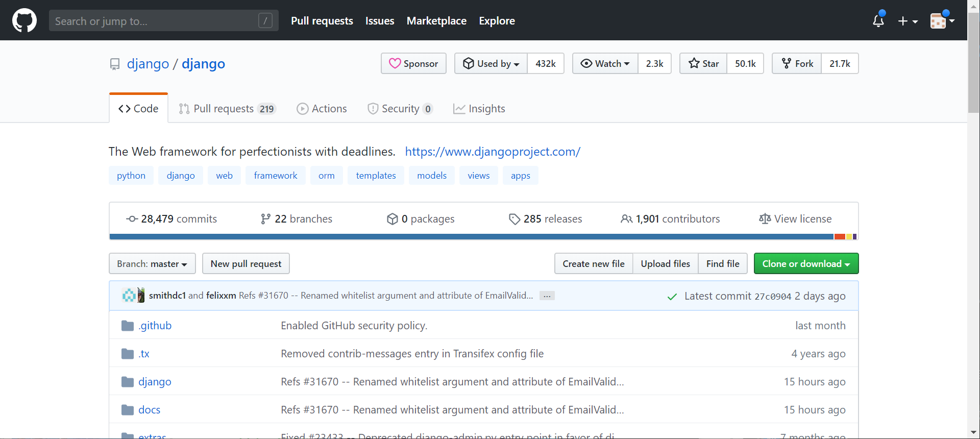This screenshot has width=980, height=439.
Task: Open the Enabled GitHub security policy commit
Action: click(x=354, y=326)
